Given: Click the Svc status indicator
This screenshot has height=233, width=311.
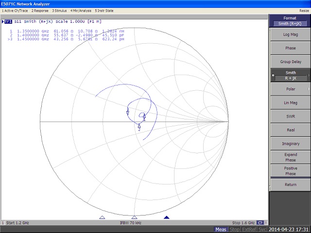Looking at the screenshot, I should [x=262, y=230].
